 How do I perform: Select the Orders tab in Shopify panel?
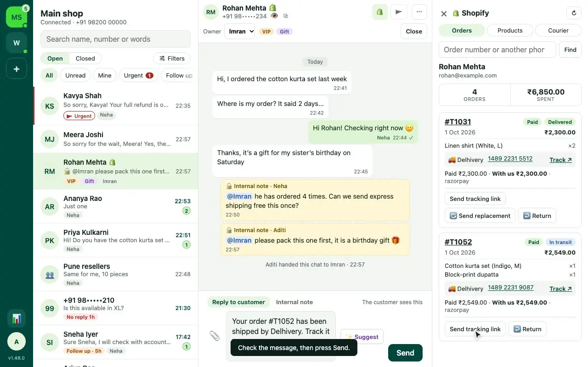click(462, 30)
